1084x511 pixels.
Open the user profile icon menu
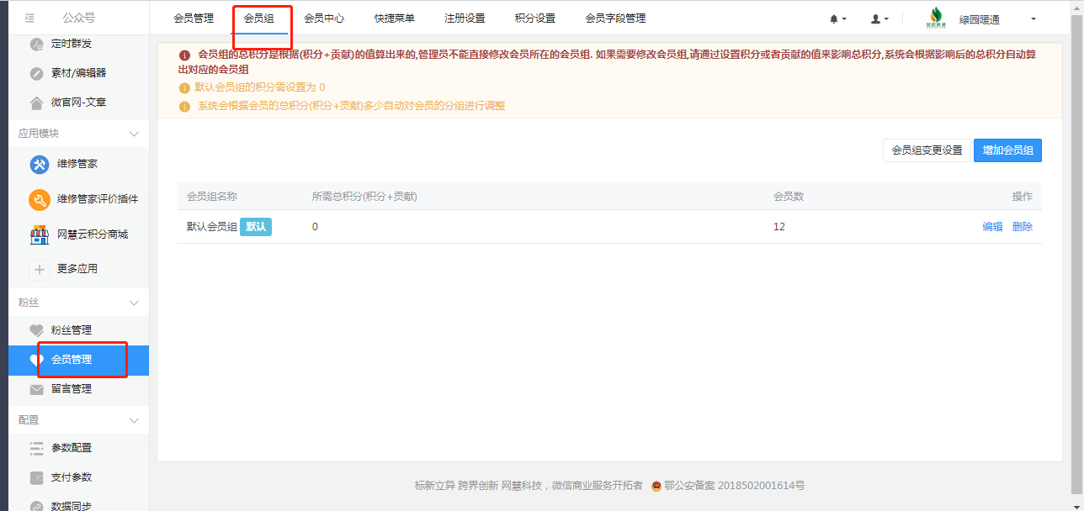[x=879, y=18]
